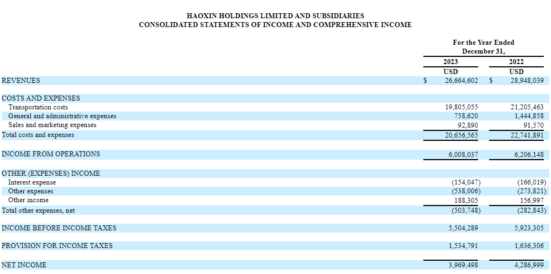This screenshot has height=274, width=551.
Task: Select operating income value 6,206,148
Action: click(x=529, y=154)
